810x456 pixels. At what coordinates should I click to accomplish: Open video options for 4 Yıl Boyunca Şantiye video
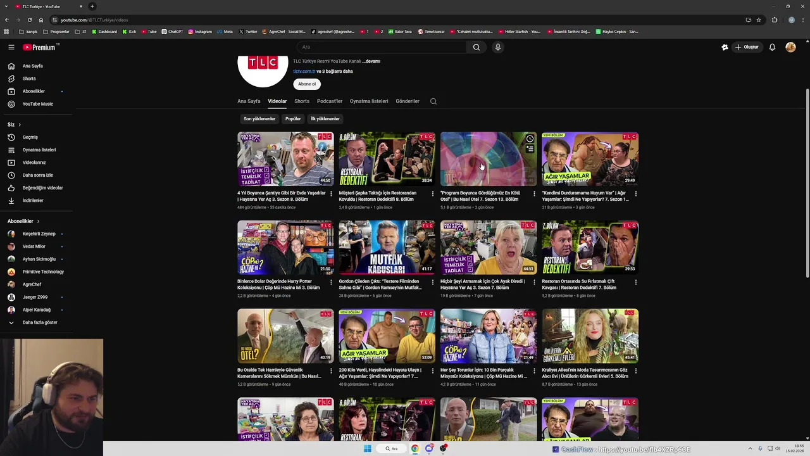331,194
